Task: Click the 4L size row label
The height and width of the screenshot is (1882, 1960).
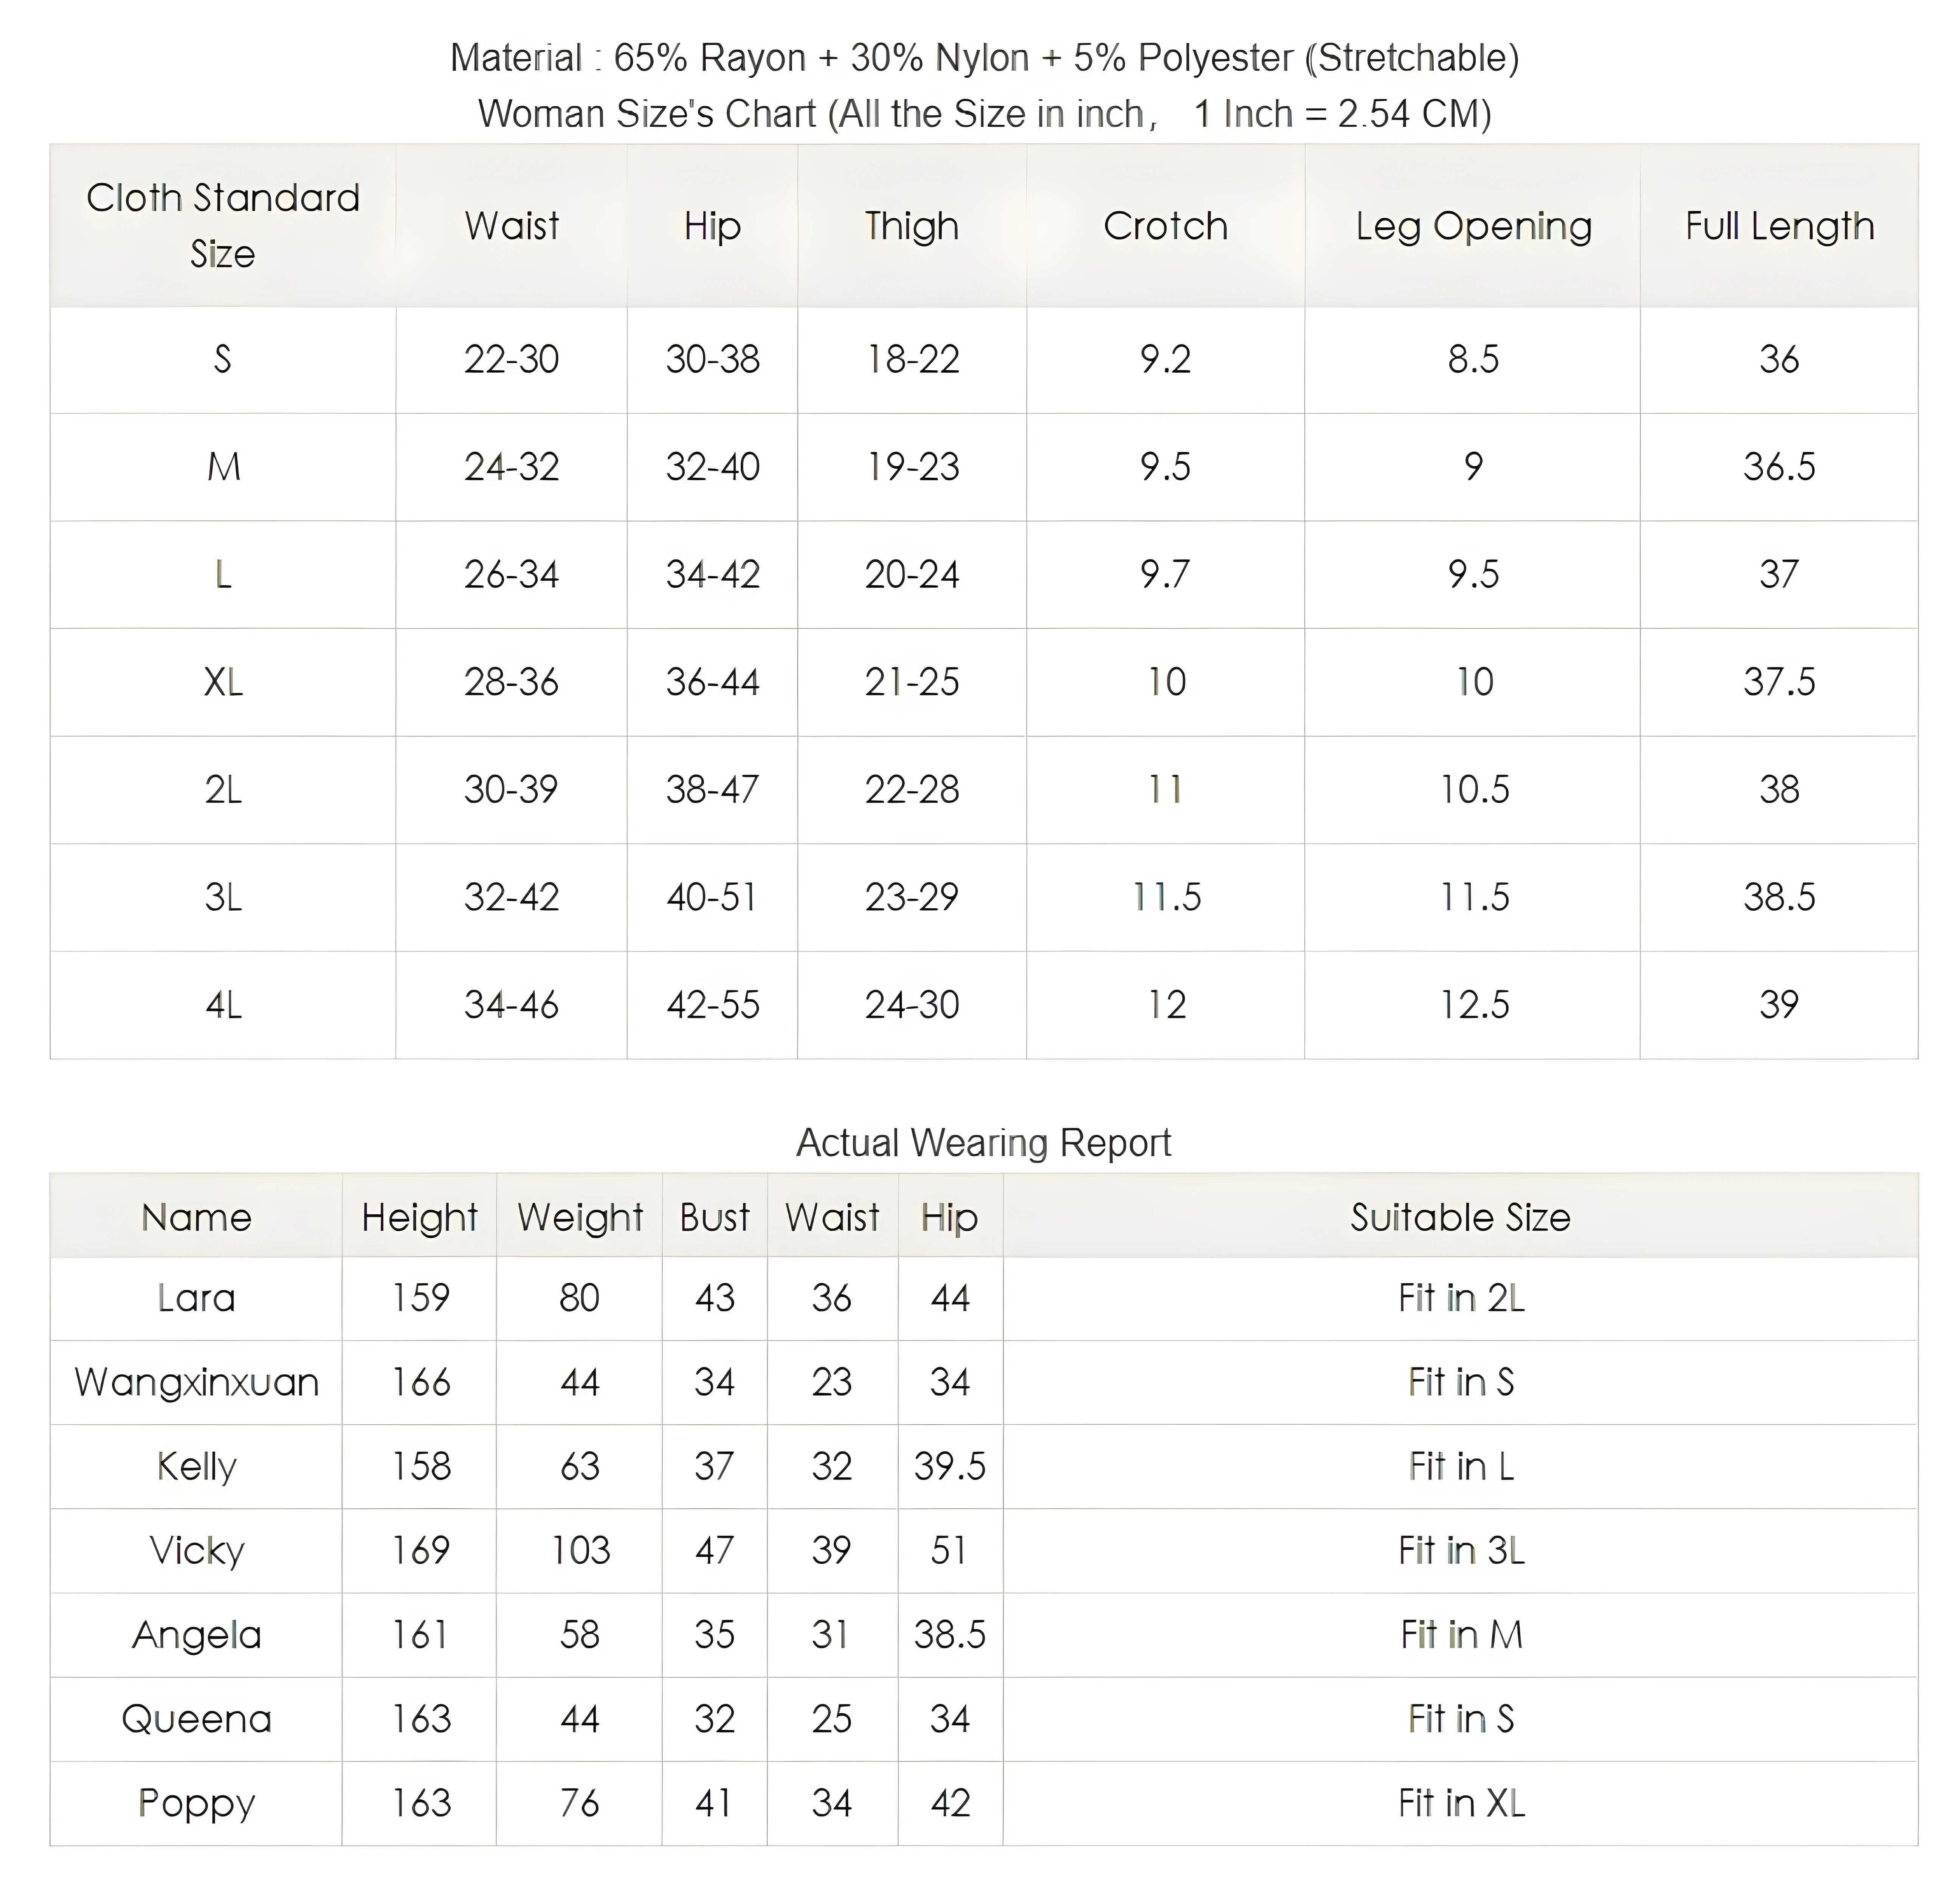Action: (x=223, y=1005)
